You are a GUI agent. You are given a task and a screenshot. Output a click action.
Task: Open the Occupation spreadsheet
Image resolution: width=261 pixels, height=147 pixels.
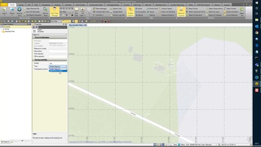click(x=140, y=12)
